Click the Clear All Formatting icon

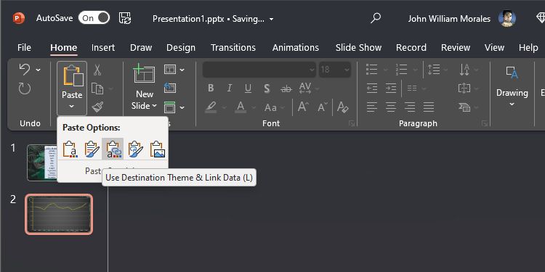coord(343,107)
